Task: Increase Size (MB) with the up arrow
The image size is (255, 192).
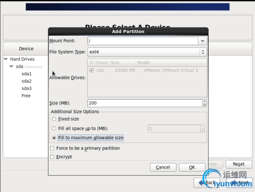Action: (x=205, y=101)
